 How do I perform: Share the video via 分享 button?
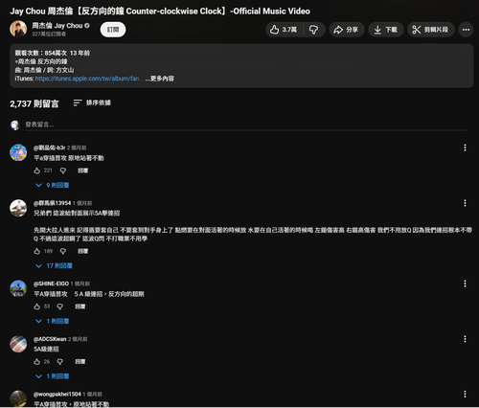(347, 30)
